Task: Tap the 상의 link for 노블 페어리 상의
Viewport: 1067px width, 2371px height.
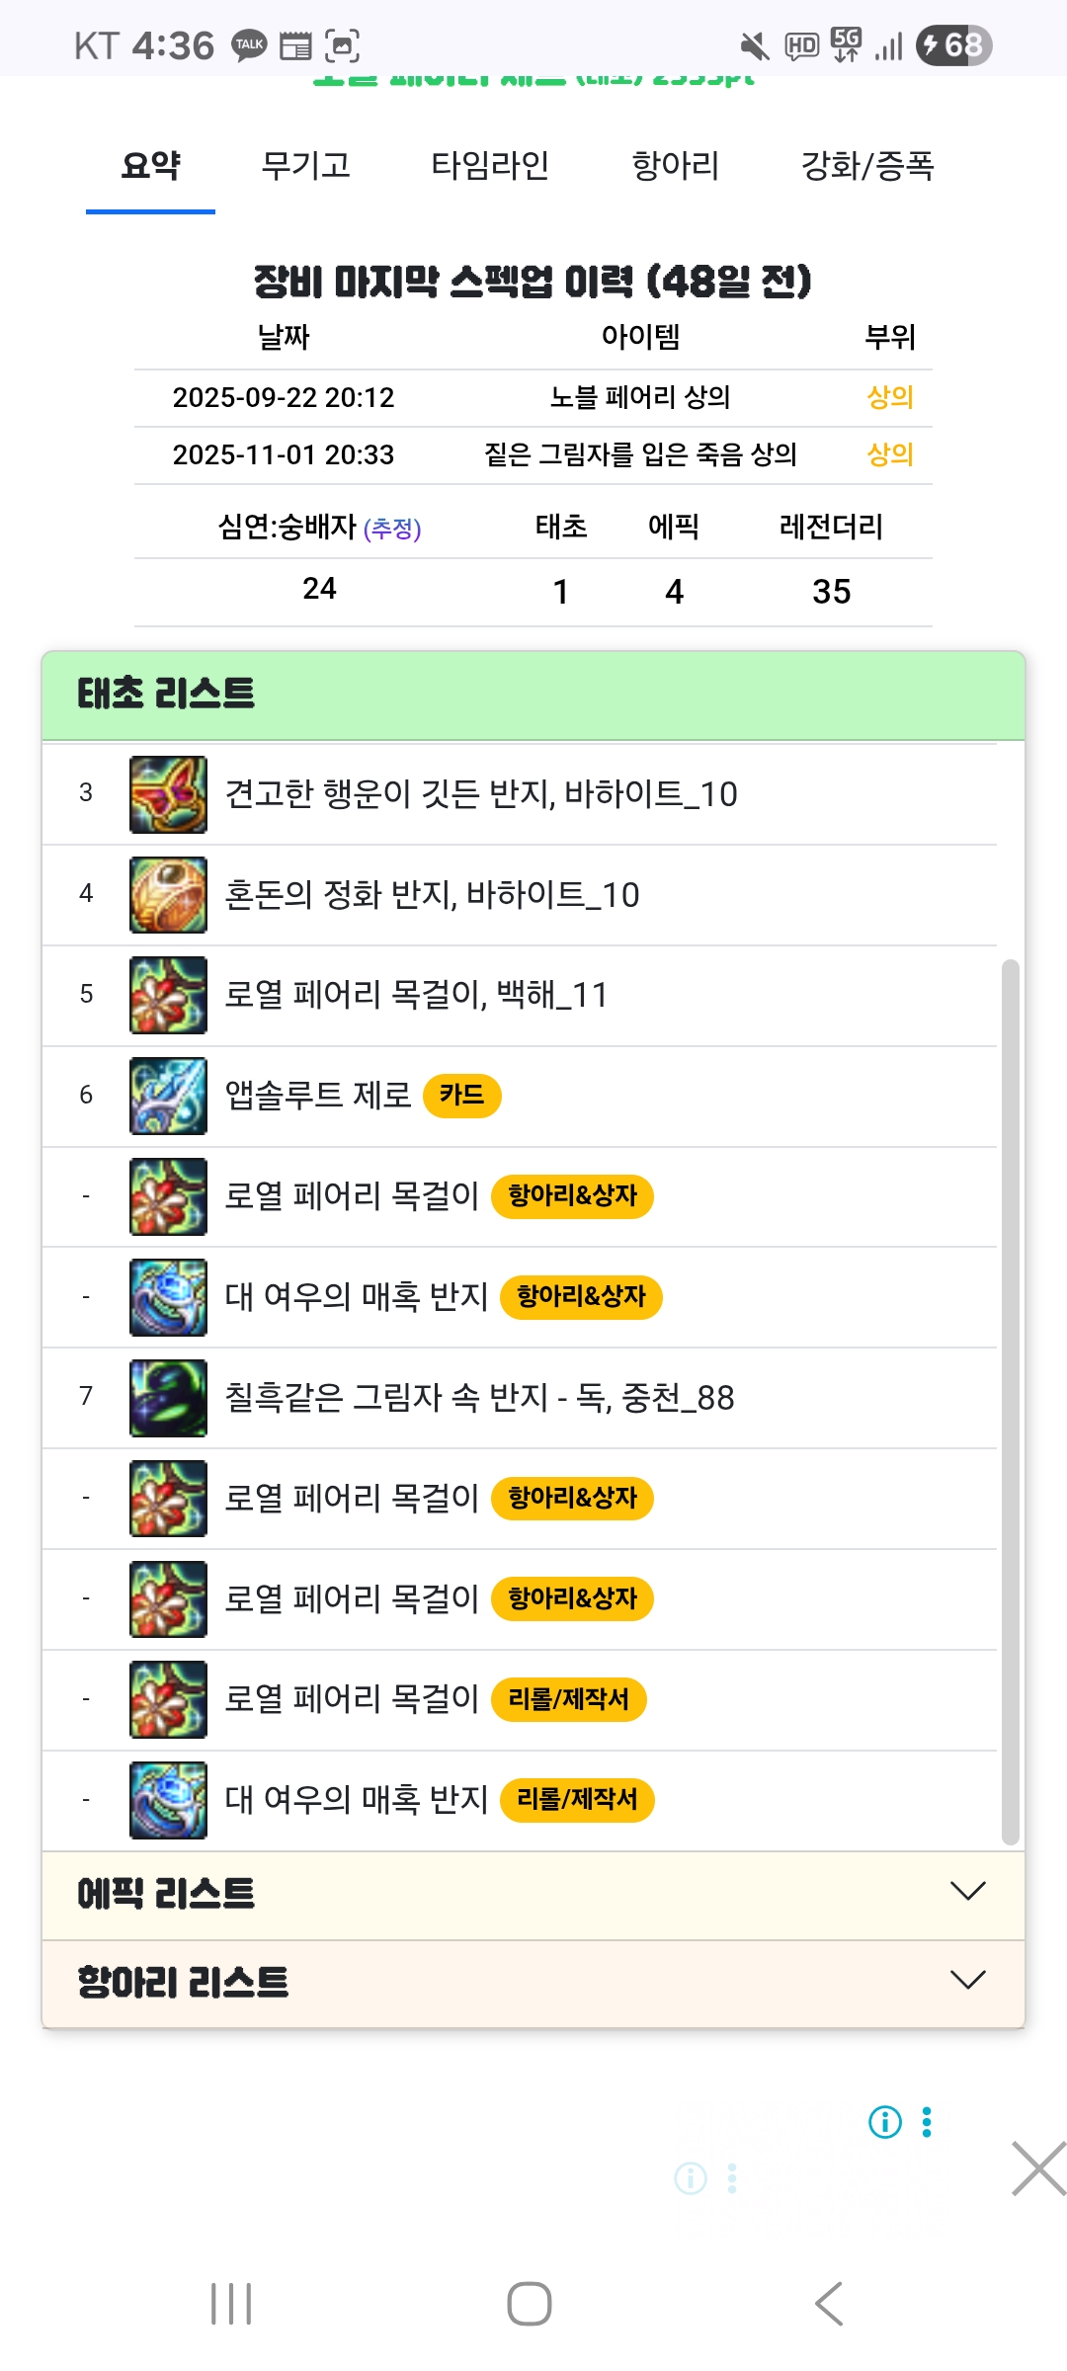Action: tap(889, 397)
